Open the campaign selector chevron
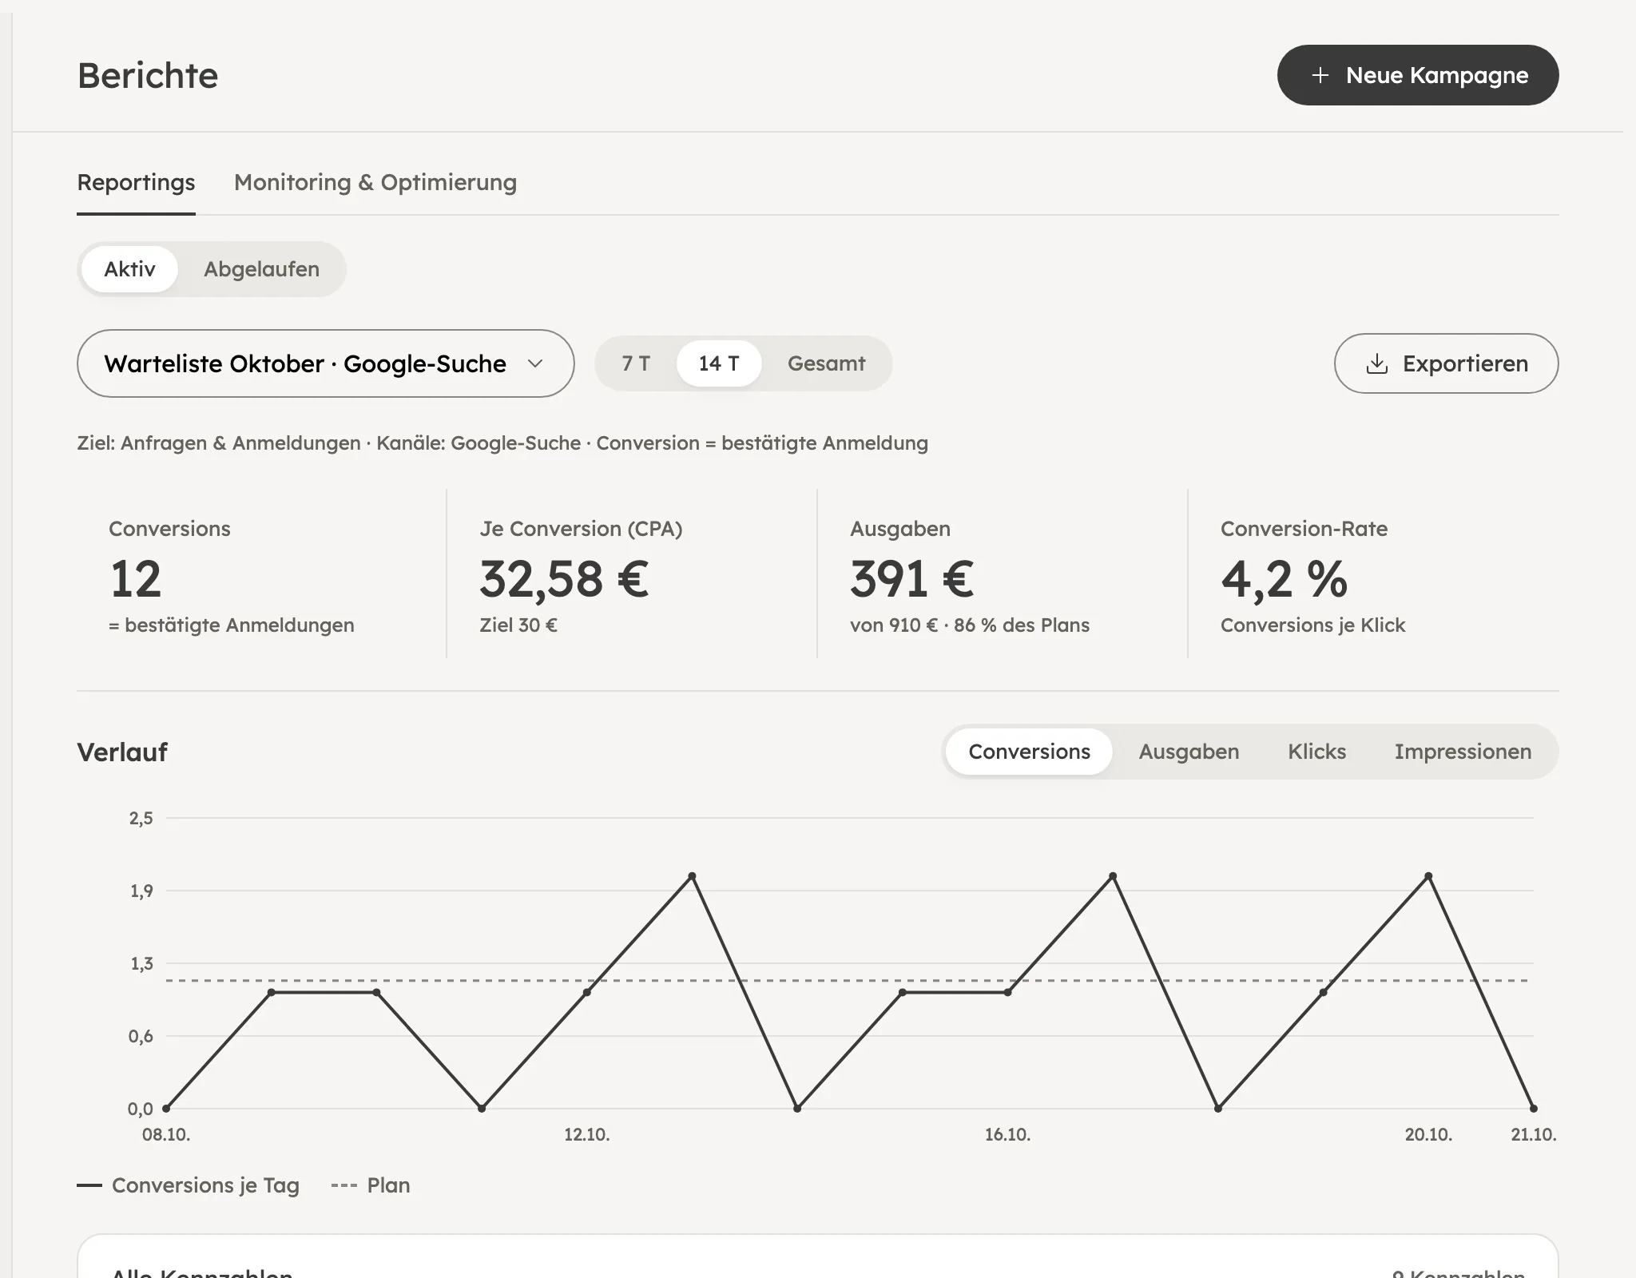Viewport: 1636px width, 1278px height. point(535,363)
